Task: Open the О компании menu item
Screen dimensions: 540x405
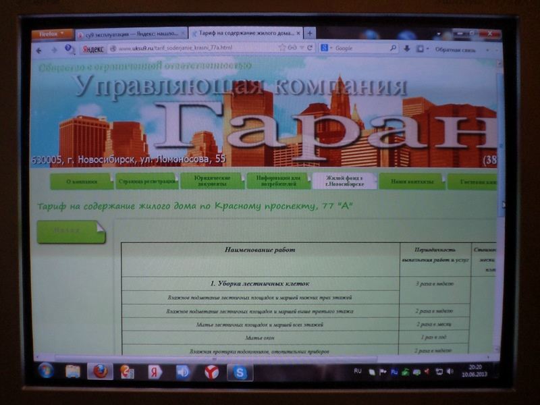Action: coord(82,182)
